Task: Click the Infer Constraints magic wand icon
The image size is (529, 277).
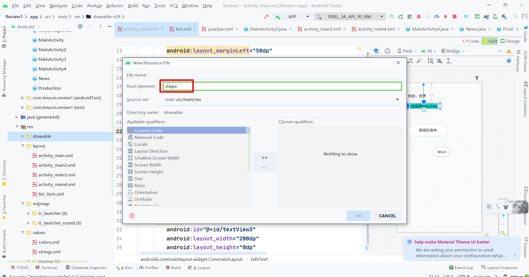Action: (419, 61)
